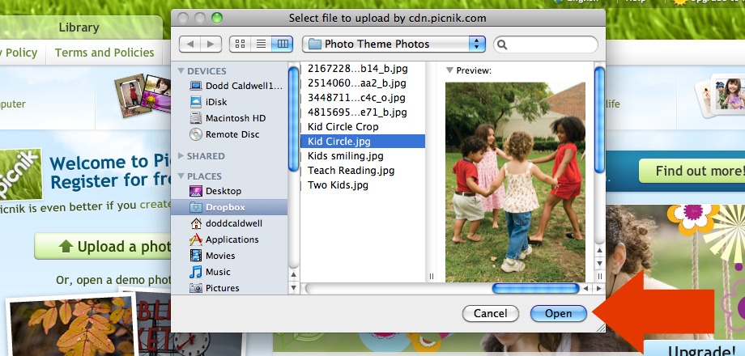The width and height of the screenshot is (745, 356).
Task: Select file 2514060...aa2_b.jpg
Action: click(357, 83)
